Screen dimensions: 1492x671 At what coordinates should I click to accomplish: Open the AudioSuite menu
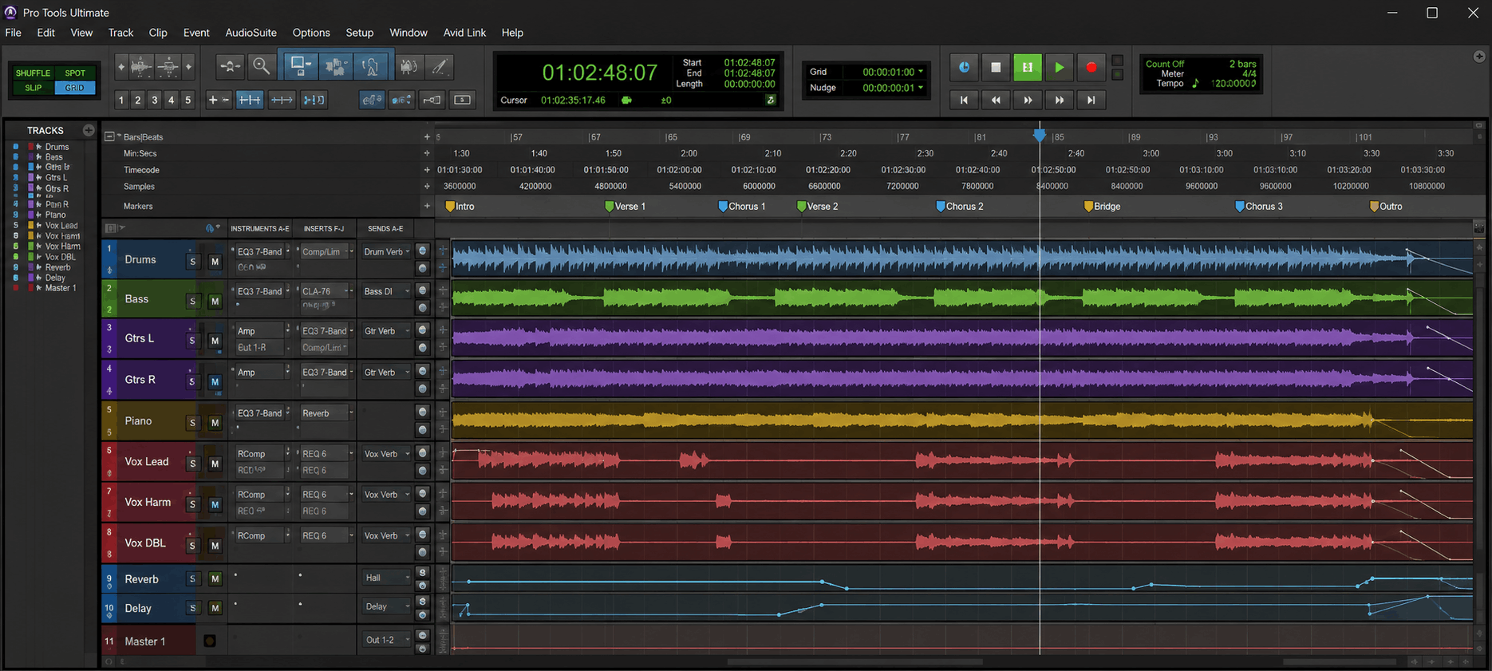coord(251,33)
